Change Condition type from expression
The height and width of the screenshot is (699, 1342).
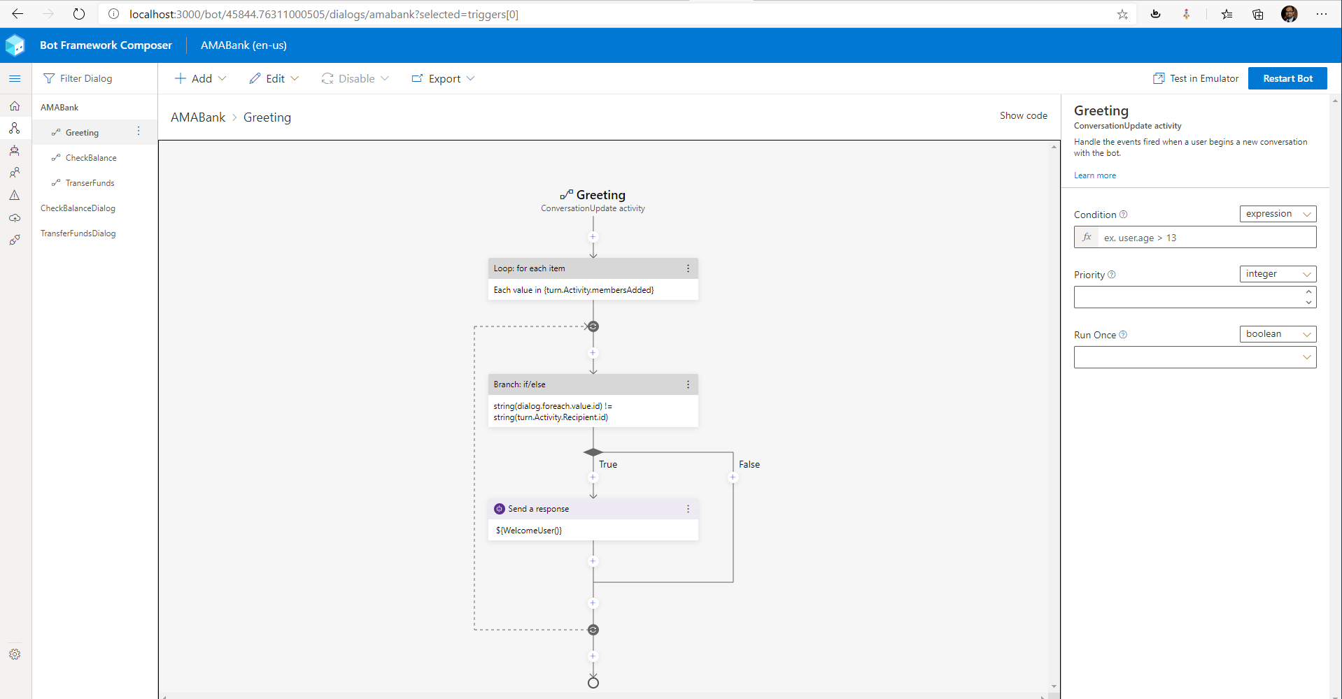tap(1278, 214)
